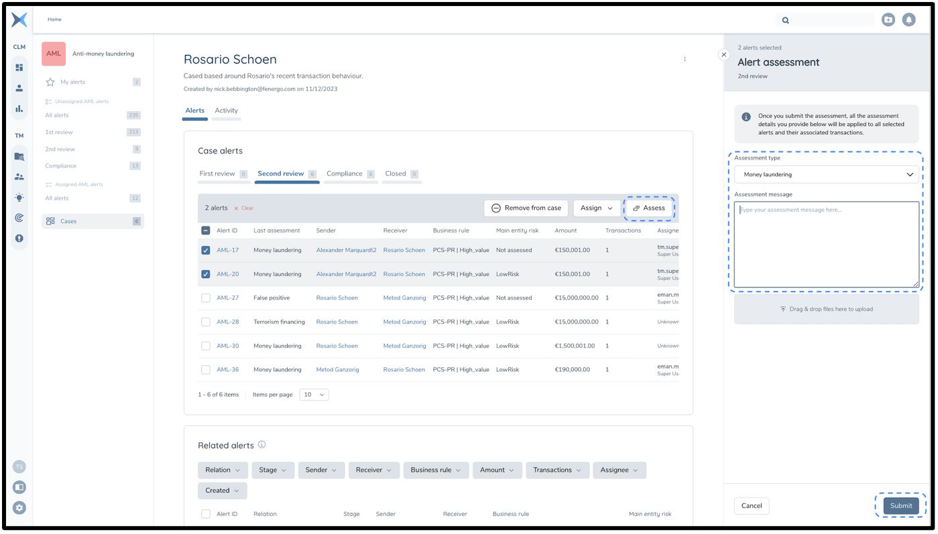Click the clients person icon in CLM section
This screenshot has width=938, height=534.
(x=19, y=87)
